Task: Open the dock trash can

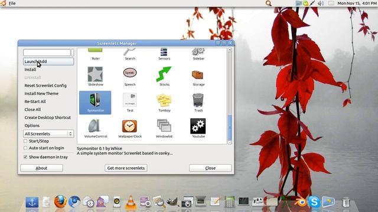Action: [x=346, y=202]
